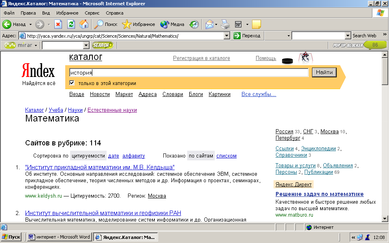This screenshot has height=243, width=389.
Task: Click the Forward green arrow icon
Action: point(40,24)
